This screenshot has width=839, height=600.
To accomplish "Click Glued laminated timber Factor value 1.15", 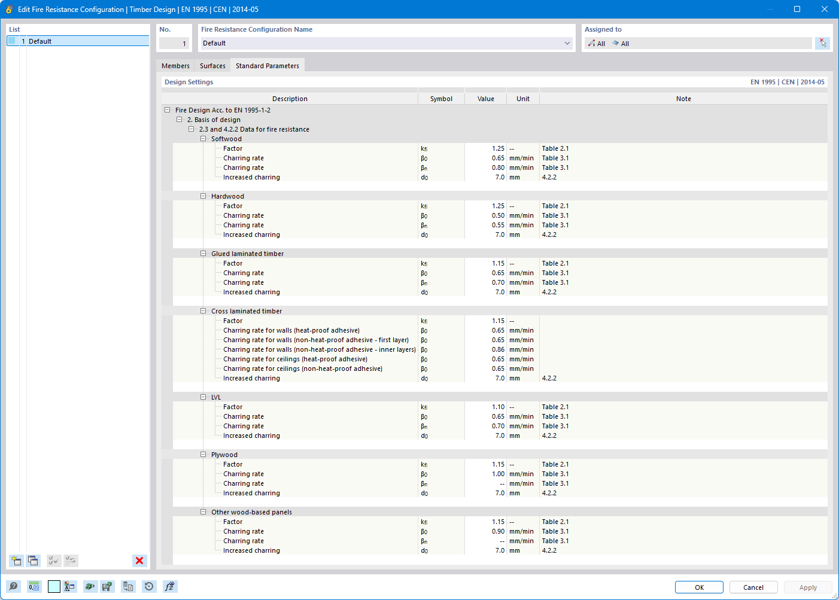I will (x=485, y=263).
